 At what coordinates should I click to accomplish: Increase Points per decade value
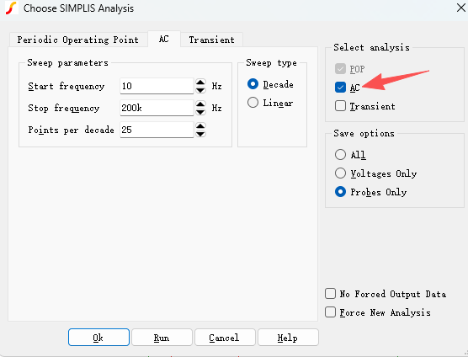(200, 126)
